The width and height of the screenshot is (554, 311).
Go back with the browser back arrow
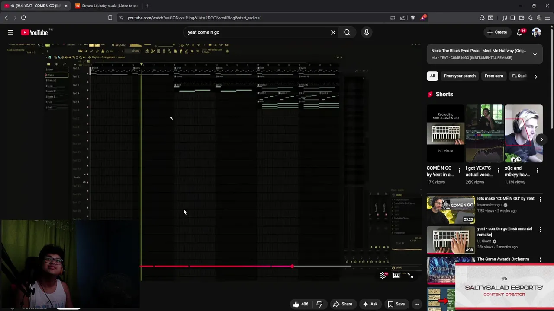pyautogui.click(x=6, y=18)
